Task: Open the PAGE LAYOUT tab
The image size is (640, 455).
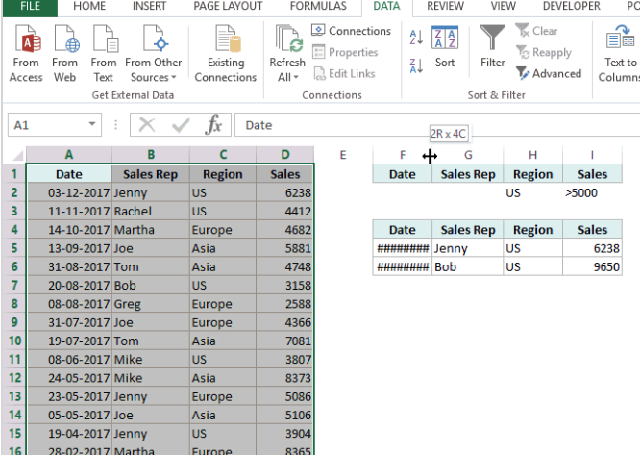Action: point(228,7)
